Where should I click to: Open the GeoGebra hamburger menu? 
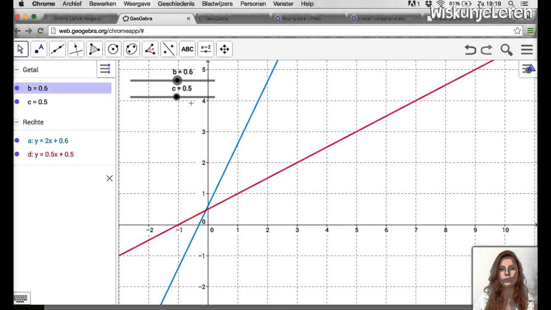click(527, 50)
